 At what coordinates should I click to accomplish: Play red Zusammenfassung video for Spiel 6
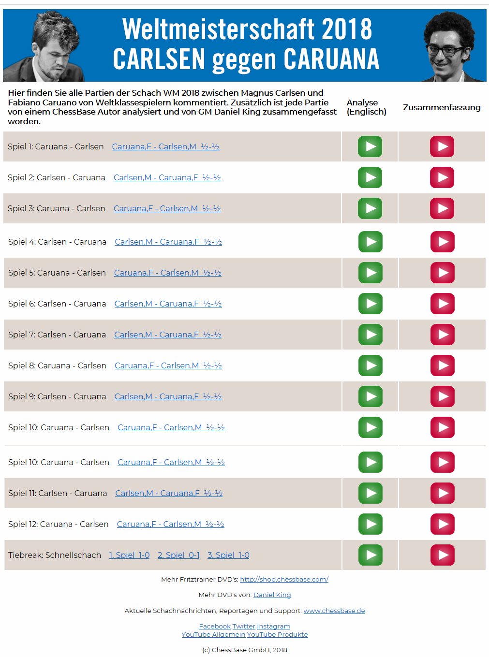coord(443,304)
